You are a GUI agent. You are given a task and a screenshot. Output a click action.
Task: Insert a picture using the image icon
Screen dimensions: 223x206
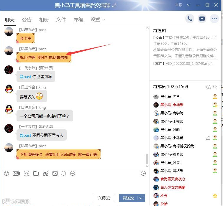click(55, 173)
